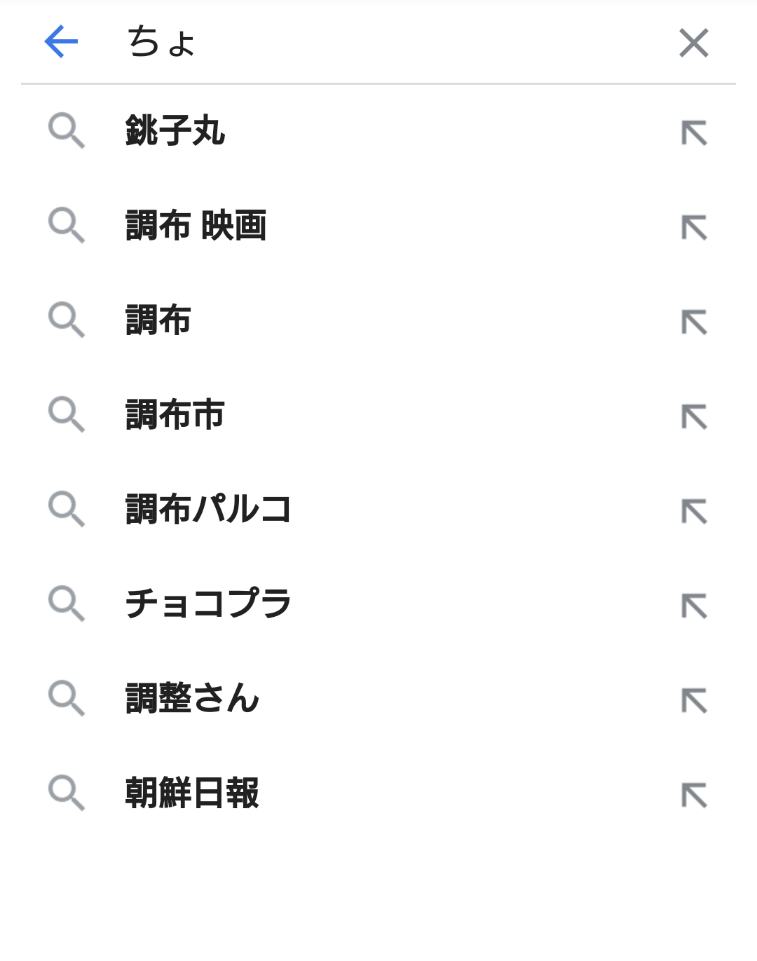Tap the blue back arrow
757x961 pixels.
pyautogui.click(x=61, y=42)
